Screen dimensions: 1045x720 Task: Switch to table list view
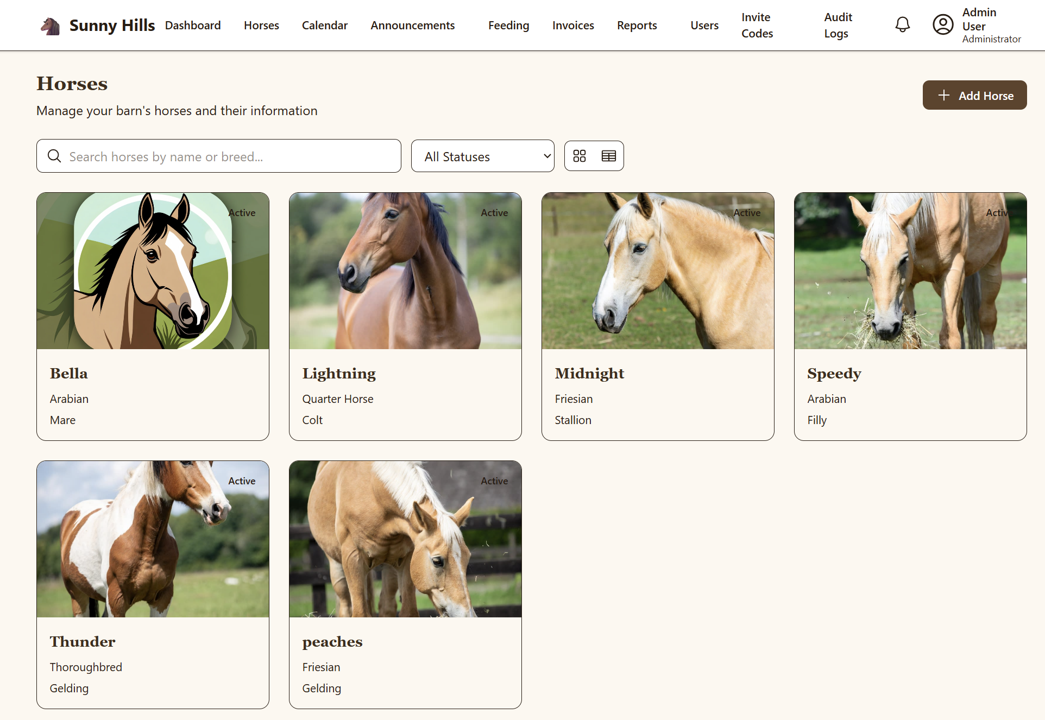(x=609, y=156)
